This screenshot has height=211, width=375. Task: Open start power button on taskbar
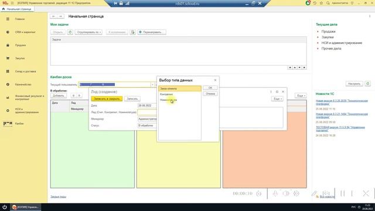5,207
